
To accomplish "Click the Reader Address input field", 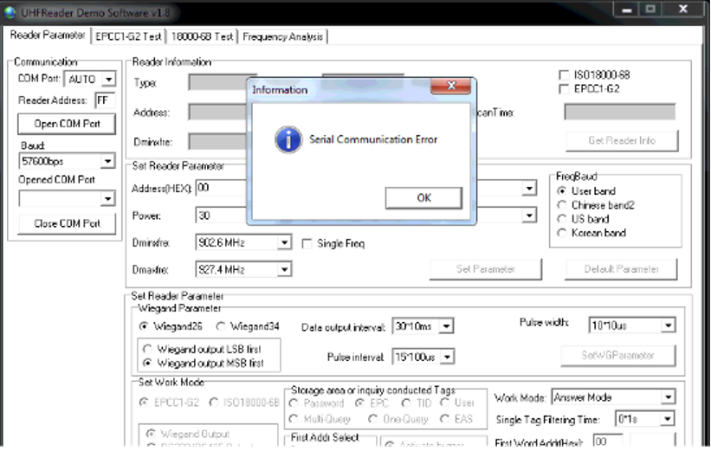I will coord(105,100).
